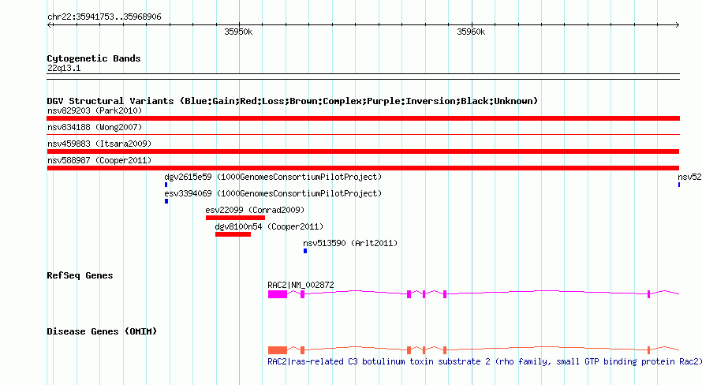The height and width of the screenshot is (385, 702).
Task: Click the nsv459883 (Itsara2009) label
Action: pos(99,144)
